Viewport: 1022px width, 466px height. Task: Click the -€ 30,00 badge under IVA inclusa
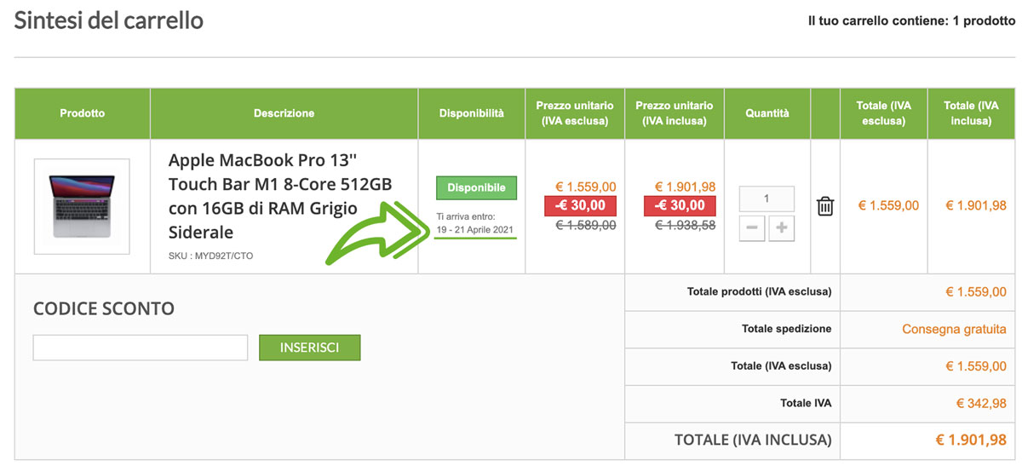point(680,205)
